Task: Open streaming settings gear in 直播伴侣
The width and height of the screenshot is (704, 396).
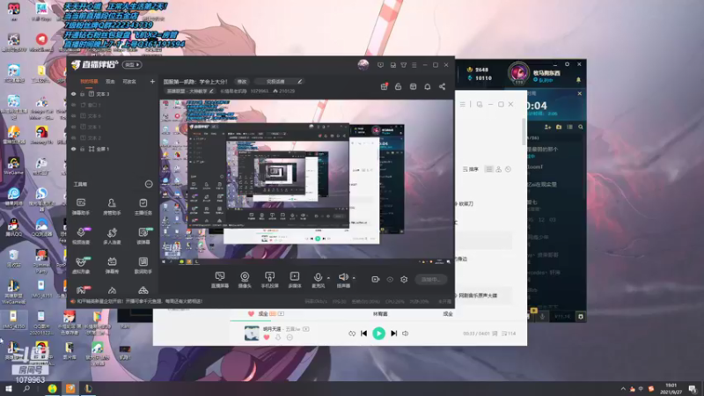Action: pos(404,279)
